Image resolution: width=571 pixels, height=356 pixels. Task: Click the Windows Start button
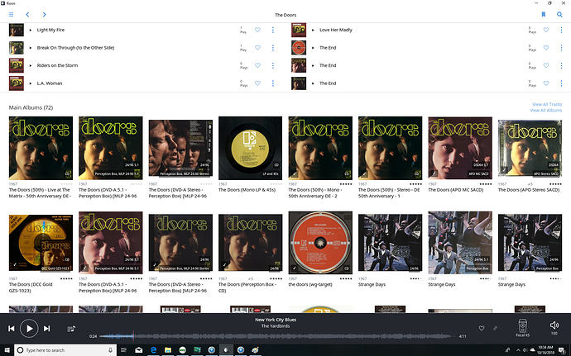(7, 350)
